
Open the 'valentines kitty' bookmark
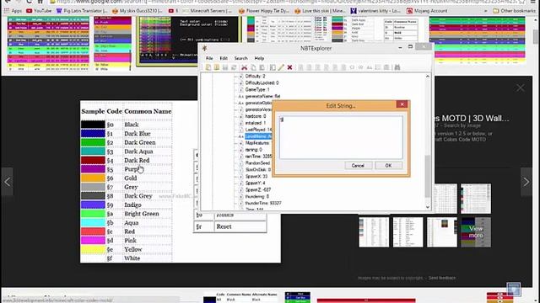(x=375, y=11)
